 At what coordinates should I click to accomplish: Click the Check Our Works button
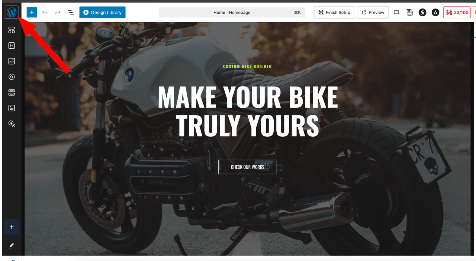point(248,167)
